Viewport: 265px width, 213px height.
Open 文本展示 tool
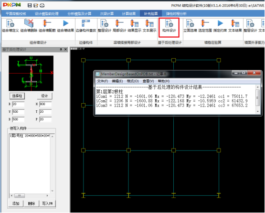(149, 26)
